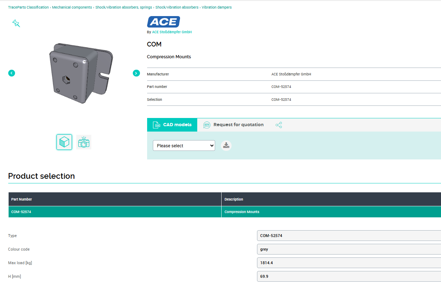Viewport: 441px width, 291px height.
Task: Select the 3D cube viewer icon
Action: click(64, 142)
